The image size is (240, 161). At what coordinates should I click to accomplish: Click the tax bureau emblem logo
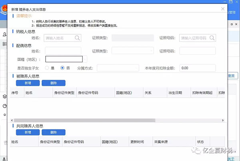[x=4, y=10]
